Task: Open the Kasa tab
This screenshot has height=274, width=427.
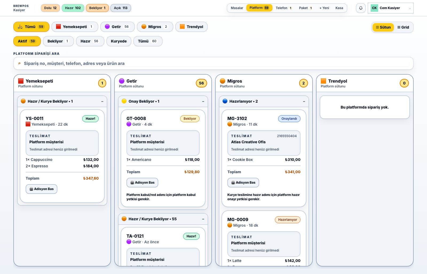Action: [x=339, y=8]
